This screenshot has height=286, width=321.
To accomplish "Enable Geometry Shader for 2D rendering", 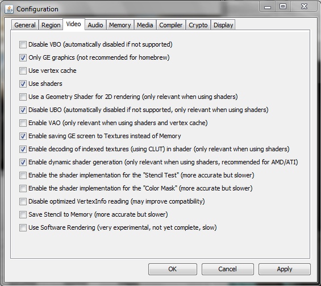I will point(23,97).
